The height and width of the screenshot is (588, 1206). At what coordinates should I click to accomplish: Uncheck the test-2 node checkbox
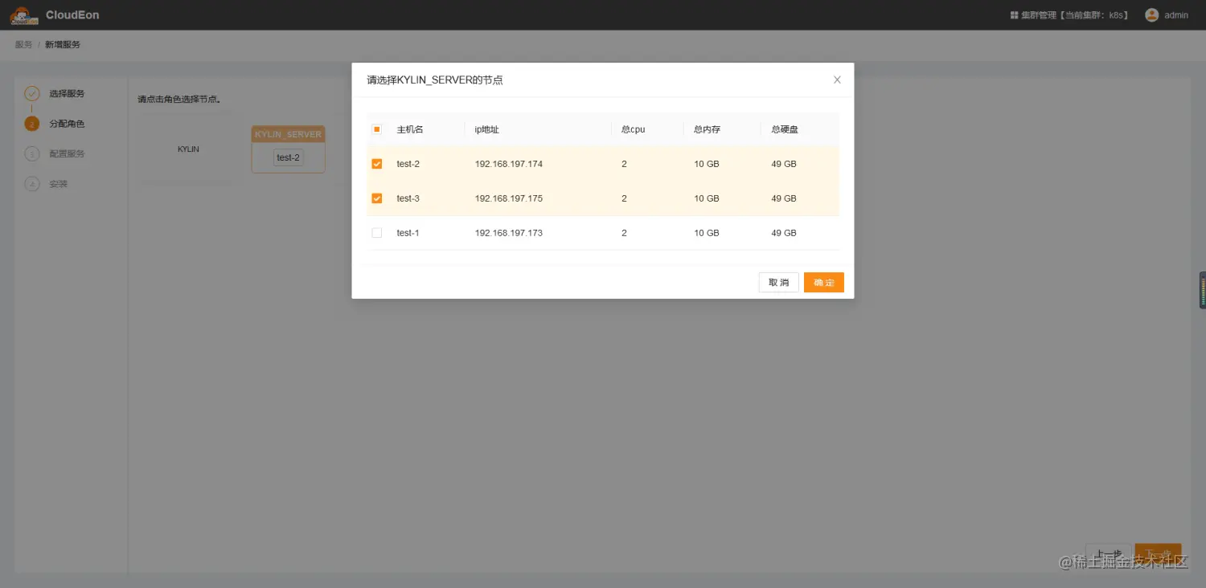[x=377, y=164]
